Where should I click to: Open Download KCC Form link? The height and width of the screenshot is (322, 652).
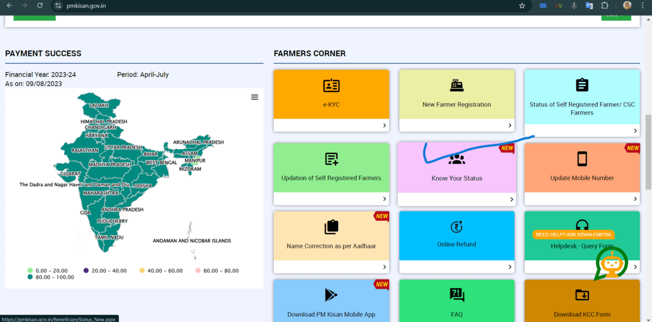582,315
